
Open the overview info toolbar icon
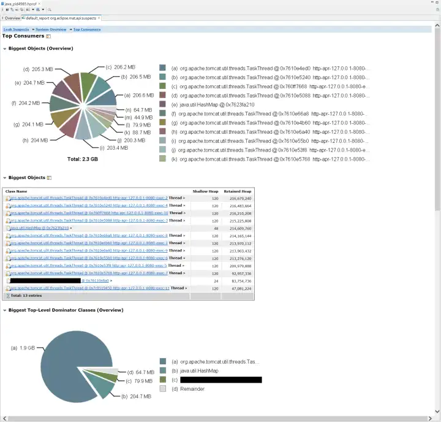click(x=2, y=10)
